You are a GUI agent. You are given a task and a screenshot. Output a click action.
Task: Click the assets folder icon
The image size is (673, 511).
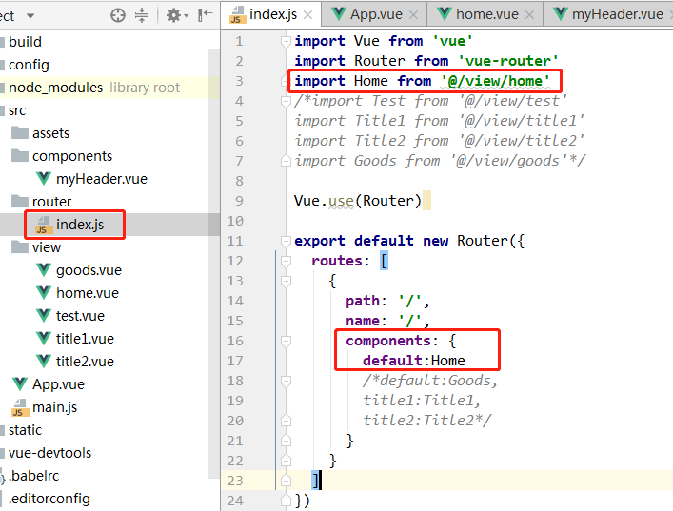point(20,132)
